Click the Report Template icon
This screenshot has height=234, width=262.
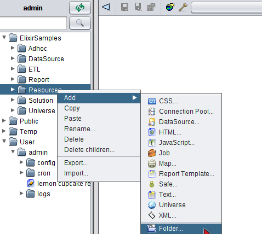click(152, 174)
